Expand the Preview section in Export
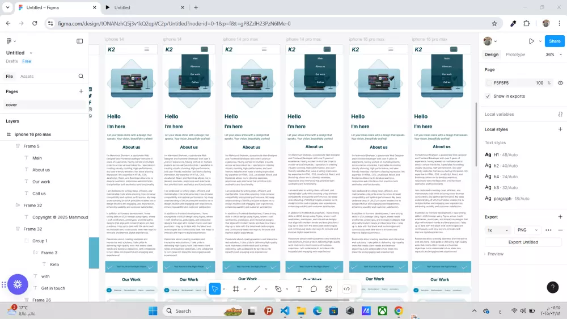 494,254
